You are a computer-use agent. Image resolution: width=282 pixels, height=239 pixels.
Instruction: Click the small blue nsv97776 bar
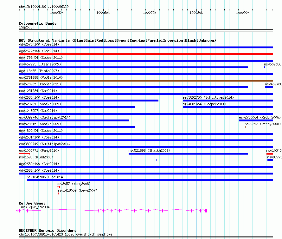click(x=270, y=160)
